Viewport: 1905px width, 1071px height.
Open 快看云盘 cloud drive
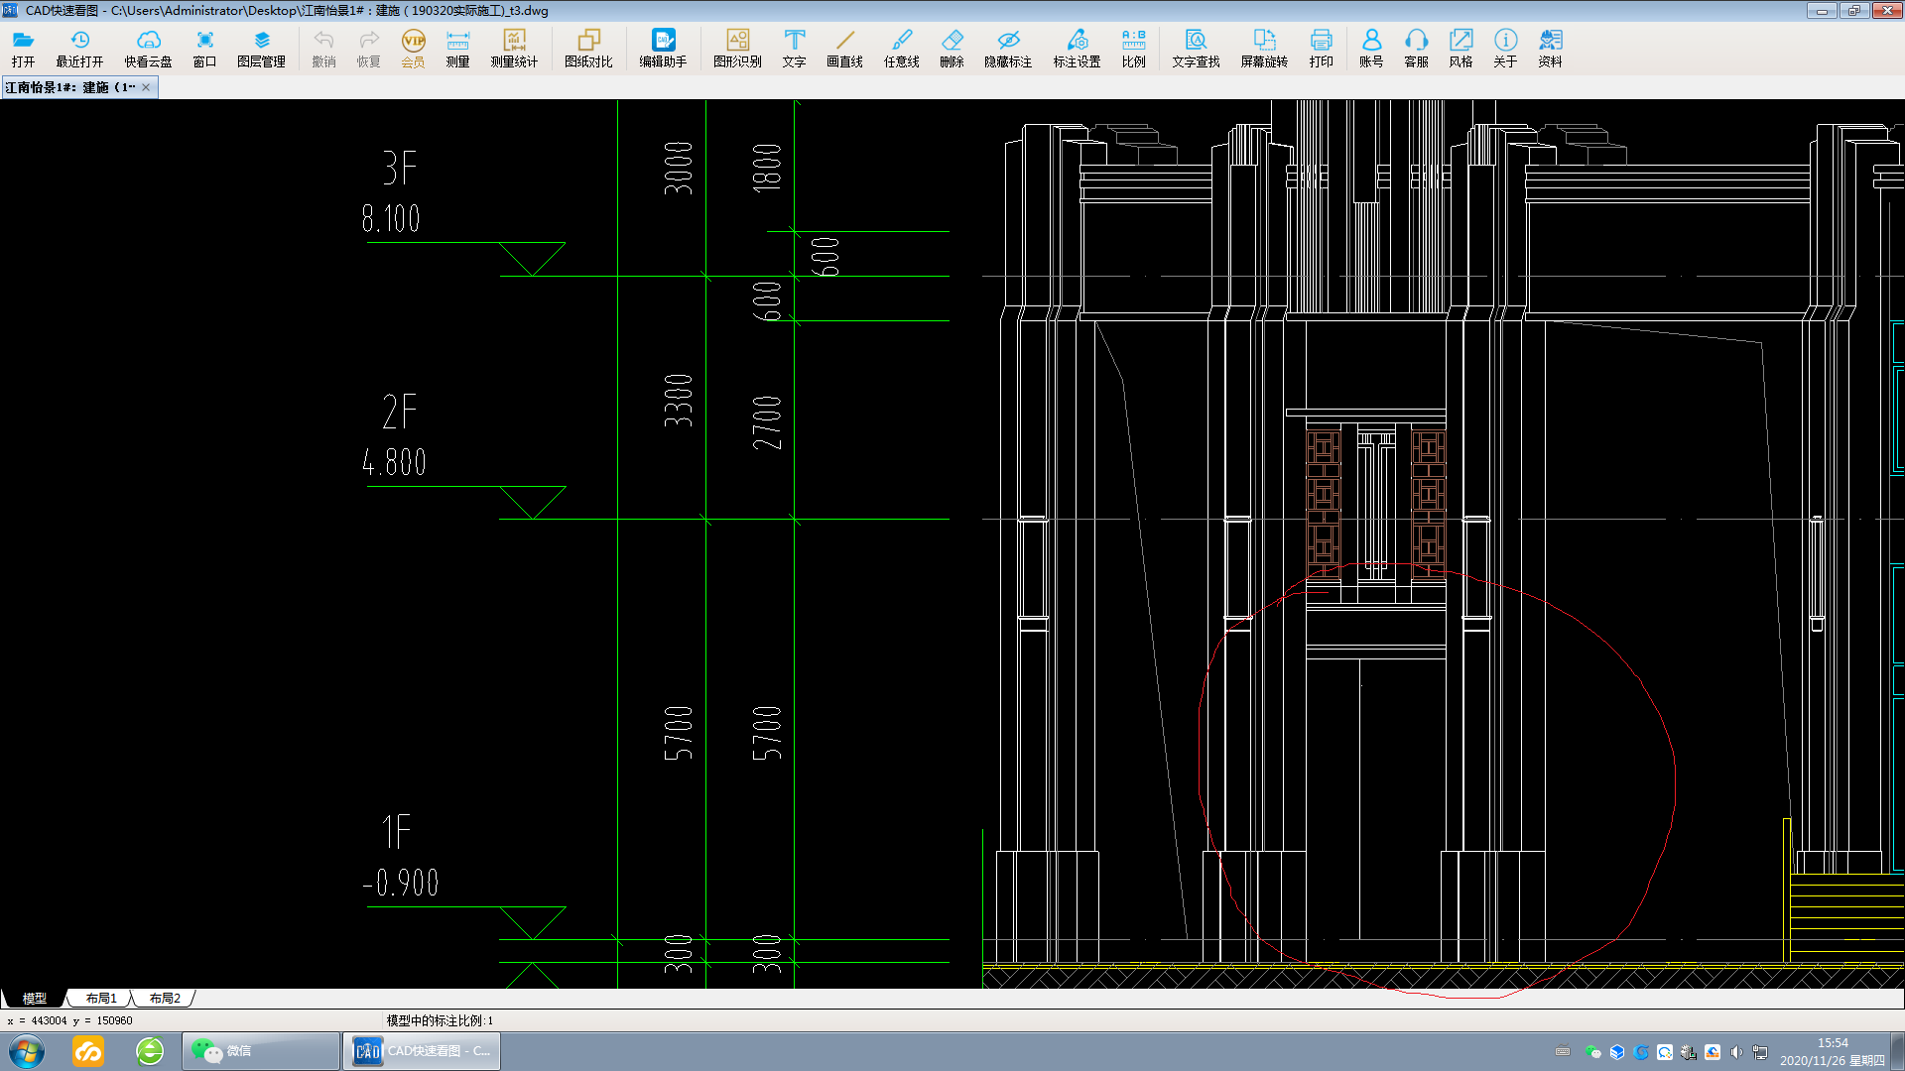(x=148, y=49)
